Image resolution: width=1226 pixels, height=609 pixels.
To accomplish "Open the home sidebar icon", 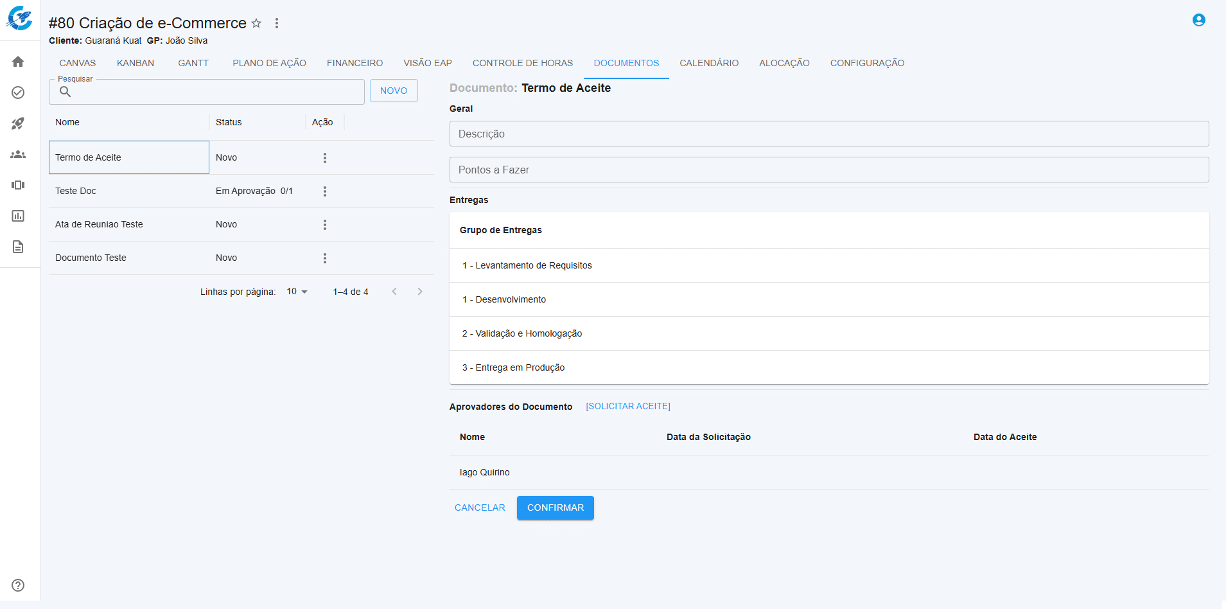I will (x=18, y=62).
